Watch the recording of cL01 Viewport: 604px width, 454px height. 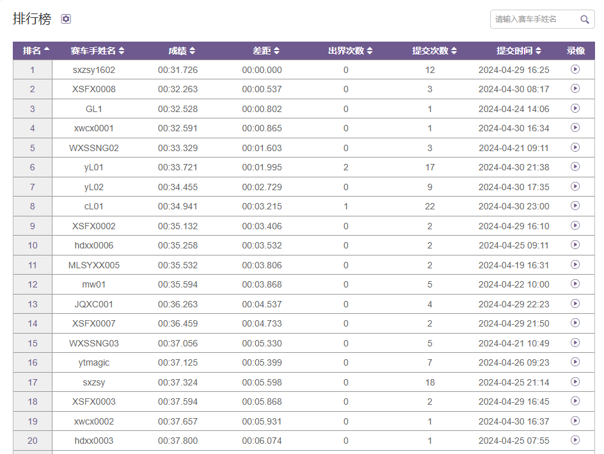click(575, 206)
